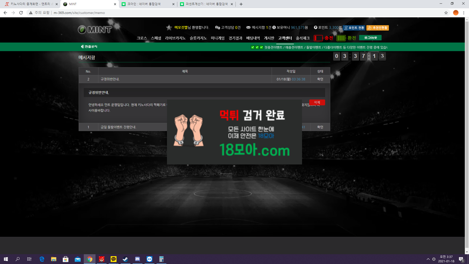The height and width of the screenshot is (264, 469).
Task: Close the 키노사다리 browser tab
Action: coord(57,4)
